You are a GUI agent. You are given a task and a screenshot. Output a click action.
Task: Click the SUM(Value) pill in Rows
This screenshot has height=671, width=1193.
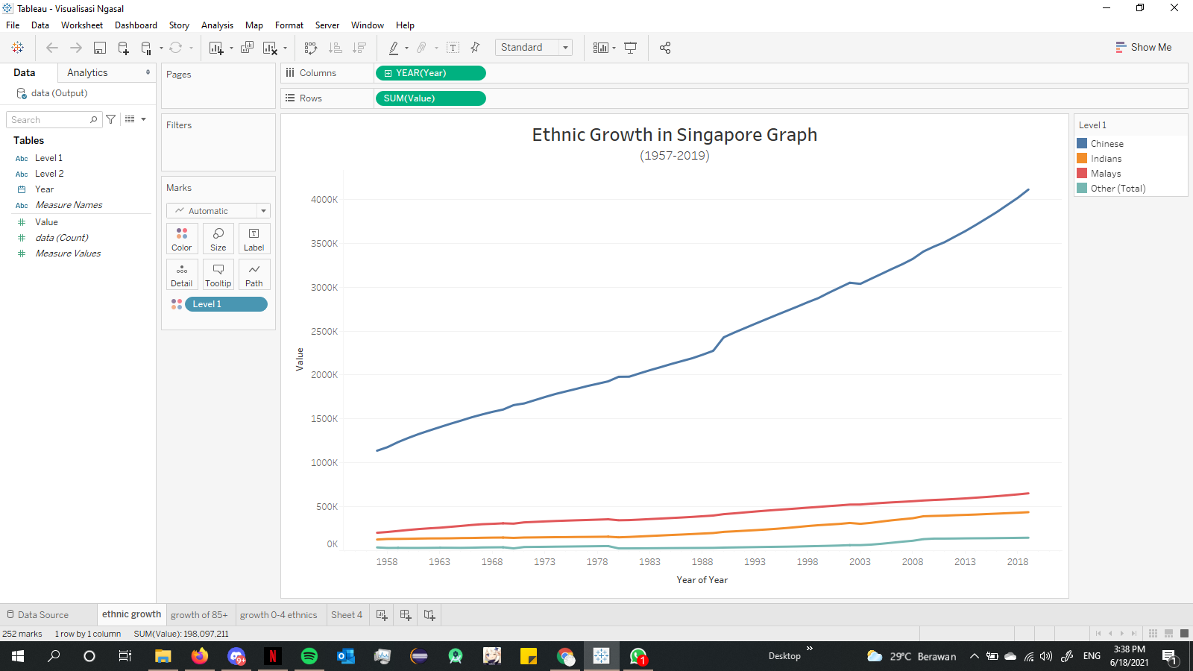(x=430, y=98)
